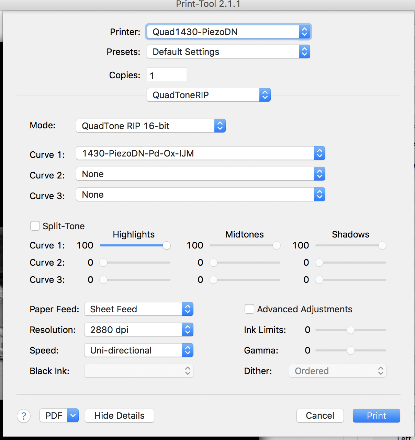The width and height of the screenshot is (415, 440).
Task: Click the Curve 1 Highlights slider handle
Action: (167, 245)
